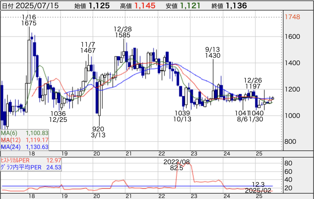Click the 1/16 1675 peak label
This screenshot has width=314, height=199.
(29, 20)
